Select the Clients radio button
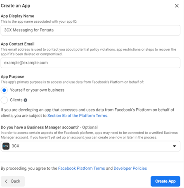The image size is (184, 188). tap(4, 100)
